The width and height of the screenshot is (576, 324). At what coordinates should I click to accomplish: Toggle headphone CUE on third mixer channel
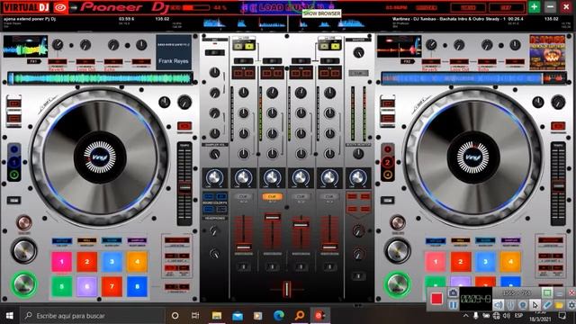[x=301, y=197]
